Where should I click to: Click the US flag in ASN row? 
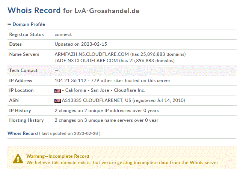pyautogui.click(x=57, y=100)
